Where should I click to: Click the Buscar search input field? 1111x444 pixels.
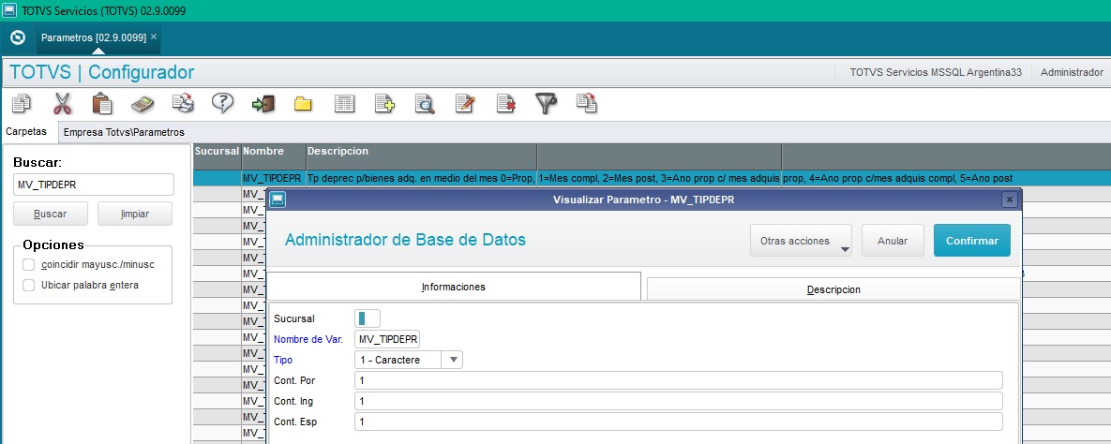(94, 185)
